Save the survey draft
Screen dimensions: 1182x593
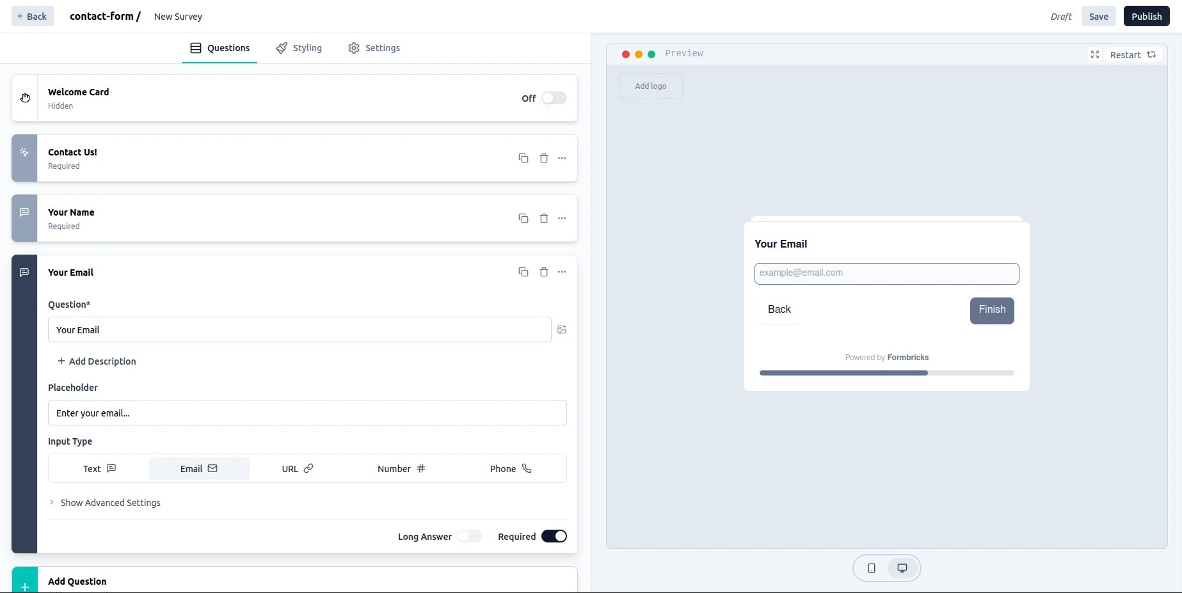pyautogui.click(x=1099, y=16)
